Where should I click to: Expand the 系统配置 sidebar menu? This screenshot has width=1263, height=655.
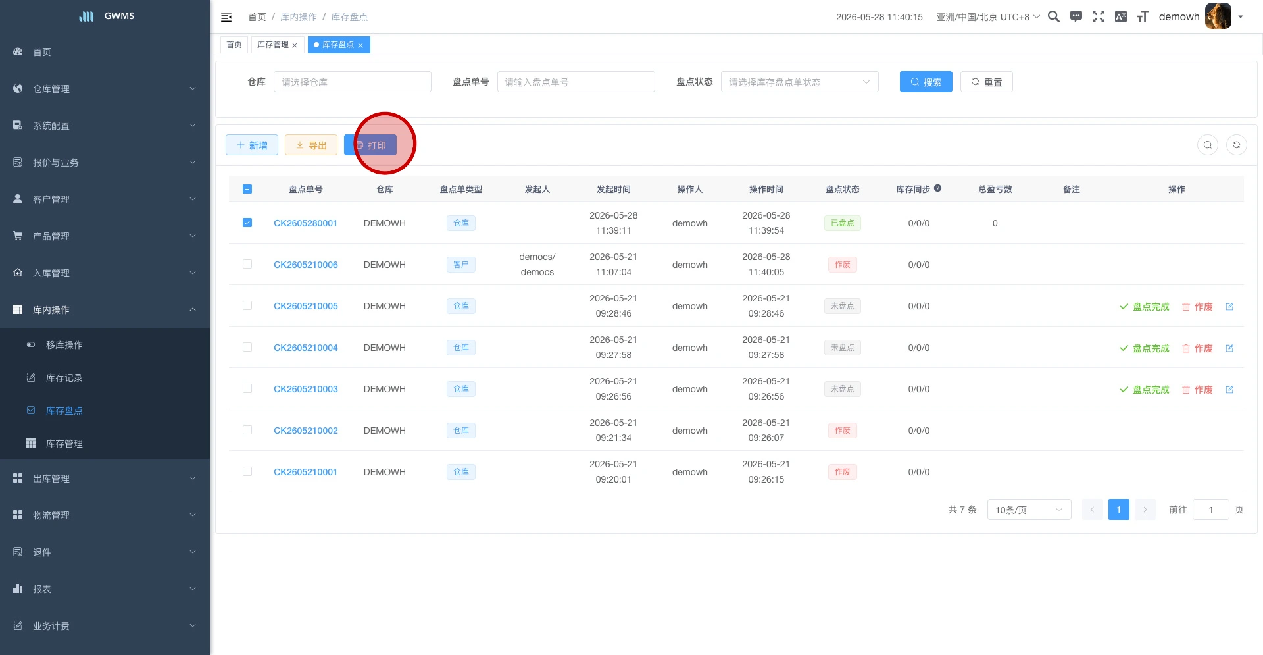[x=105, y=126]
